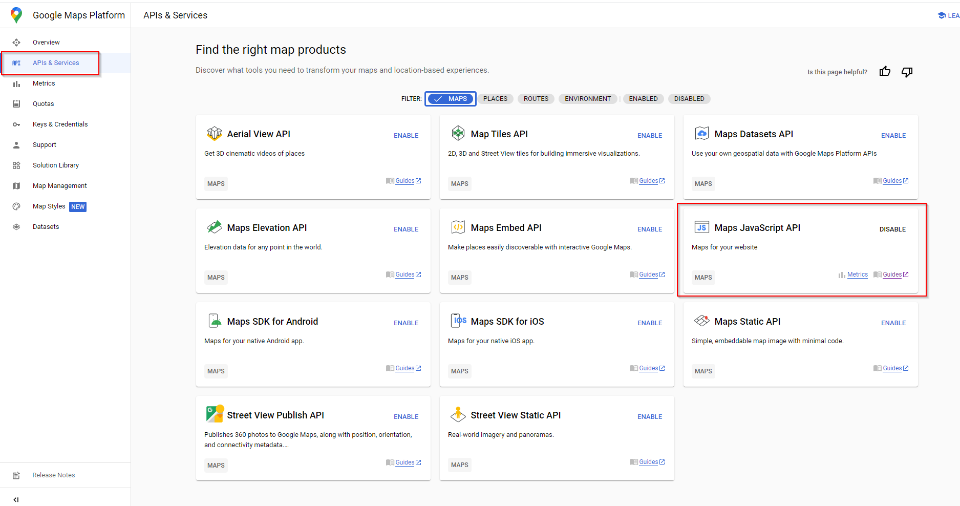This screenshot has width=960, height=506.
Task: Toggle the DISABLED filter chip
Action: coord(689,99)
